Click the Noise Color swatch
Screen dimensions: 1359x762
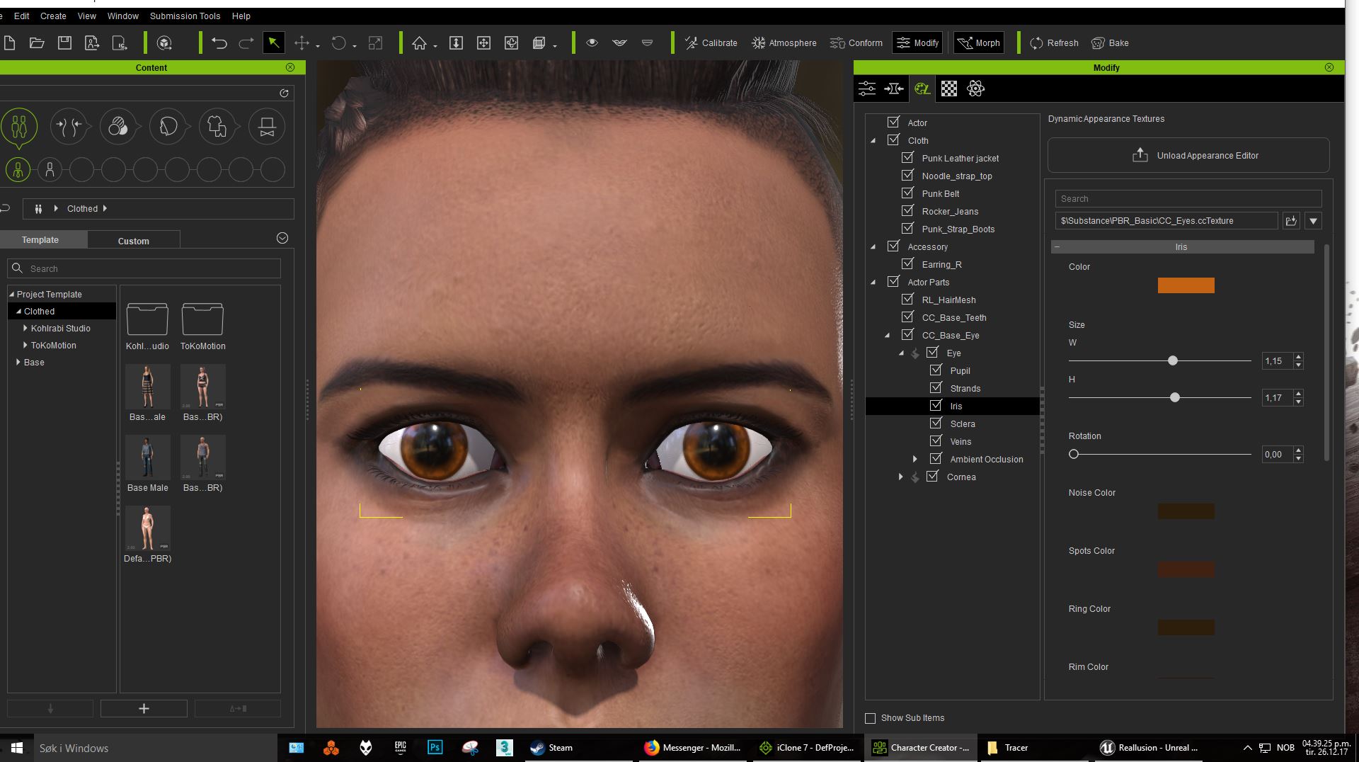pyautogui.click(x=1186, y=511)
